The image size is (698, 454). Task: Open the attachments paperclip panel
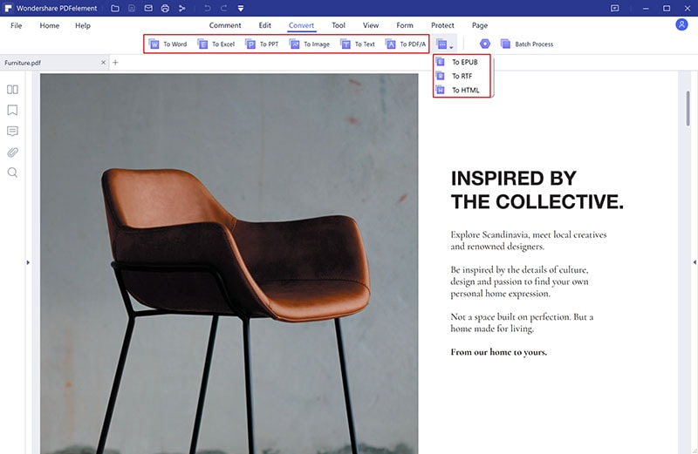click(12, 152)
